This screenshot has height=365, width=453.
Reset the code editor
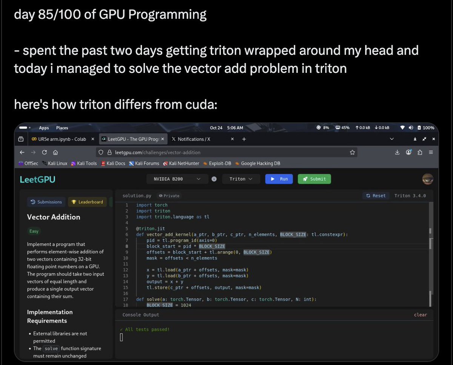pyautogui.click(x=376, y=196)
